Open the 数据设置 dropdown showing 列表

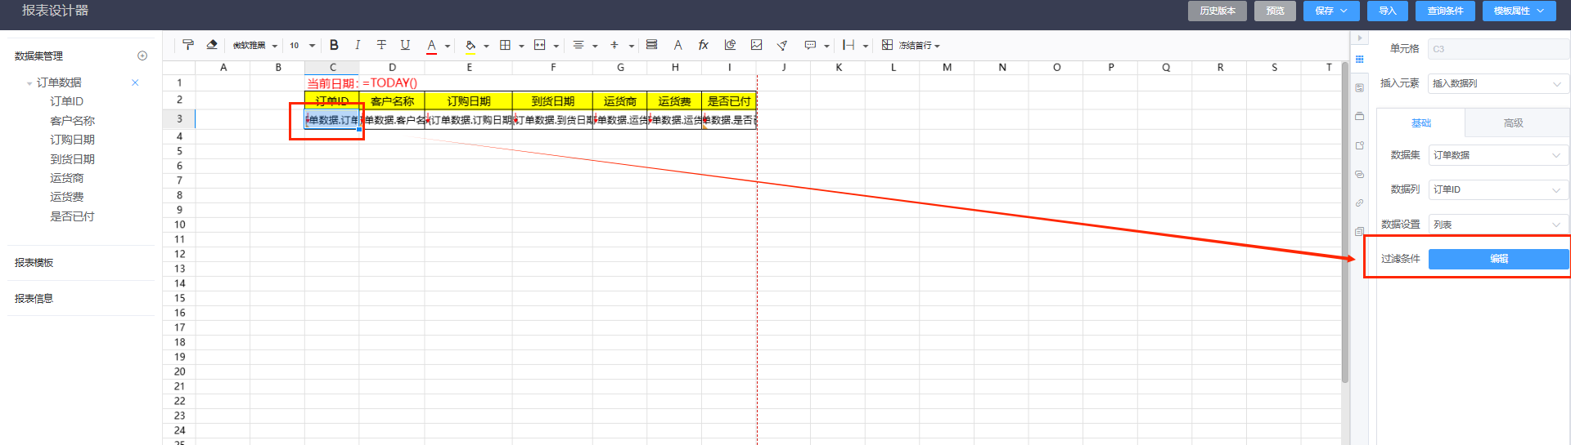(x=1497, y=225)
